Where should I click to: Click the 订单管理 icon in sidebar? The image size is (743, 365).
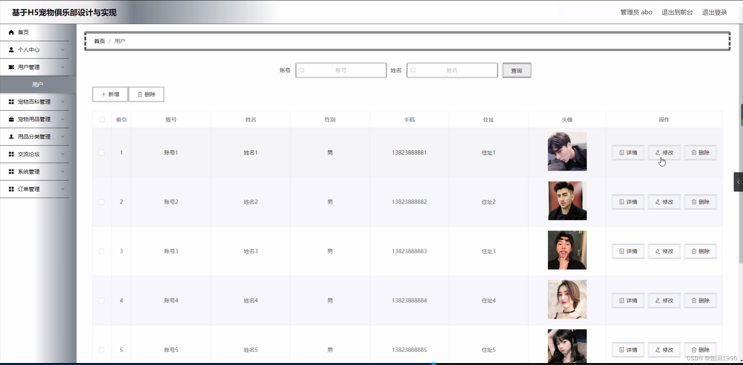click(11, 189)
